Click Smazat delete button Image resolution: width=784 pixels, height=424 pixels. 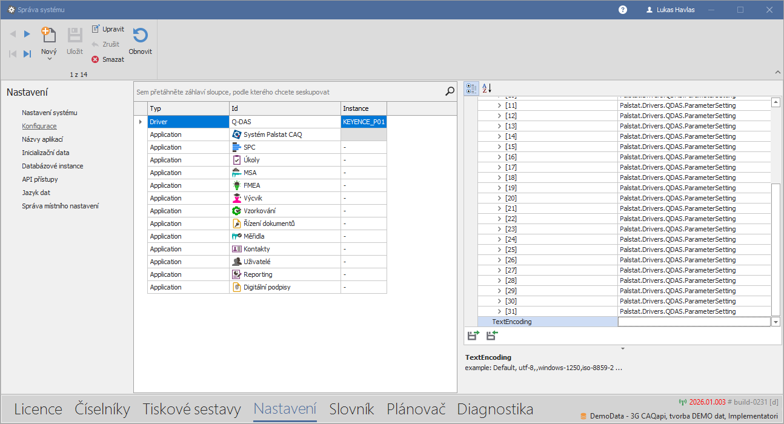pyautogui.click(x=108, y=59)
